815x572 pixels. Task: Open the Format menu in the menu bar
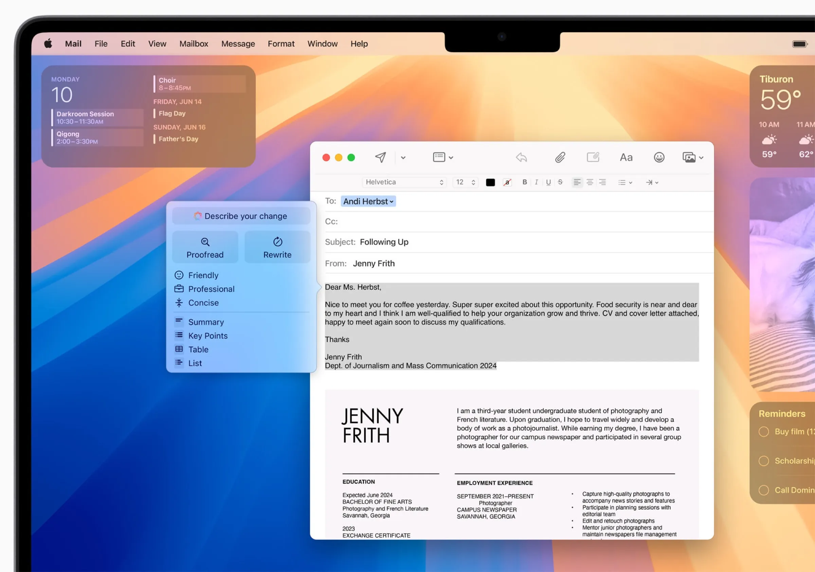point(281,43)
